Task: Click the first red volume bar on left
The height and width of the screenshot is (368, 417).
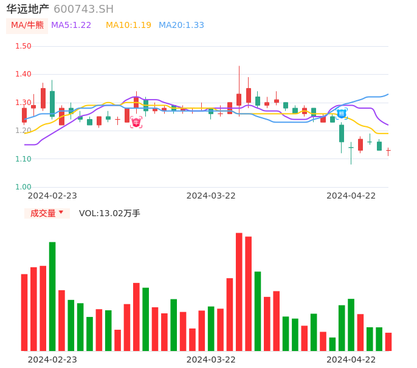Action: tap(24, 312)
